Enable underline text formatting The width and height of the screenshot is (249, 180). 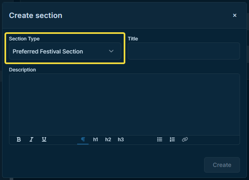pyautogui.click(x=44, y=140)
